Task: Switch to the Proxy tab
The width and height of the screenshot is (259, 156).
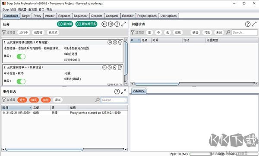Action: click(x=37, y=16)
